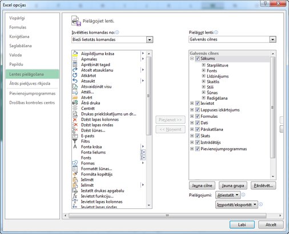Screen dimensions: 289x234
Task: Click the Formāta kopētājs brush icon
Action: tap(75, 174)
